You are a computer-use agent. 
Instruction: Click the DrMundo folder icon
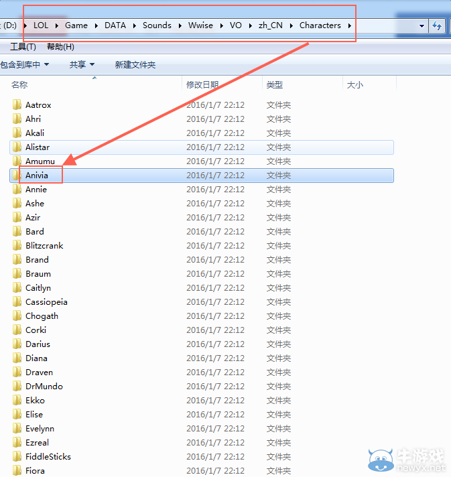click(x=17, y=387)
